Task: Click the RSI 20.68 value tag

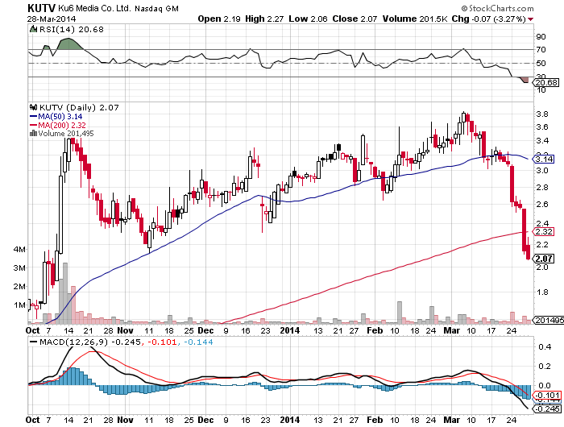Action: click(546, 82)
